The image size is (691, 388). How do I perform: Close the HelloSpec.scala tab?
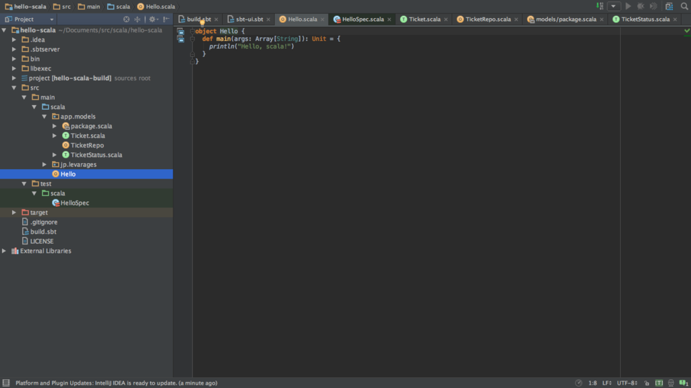(x=389, y=20)
